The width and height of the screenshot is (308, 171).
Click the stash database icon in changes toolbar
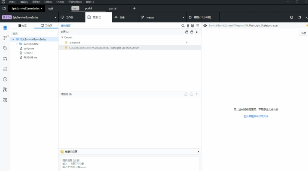193,26
